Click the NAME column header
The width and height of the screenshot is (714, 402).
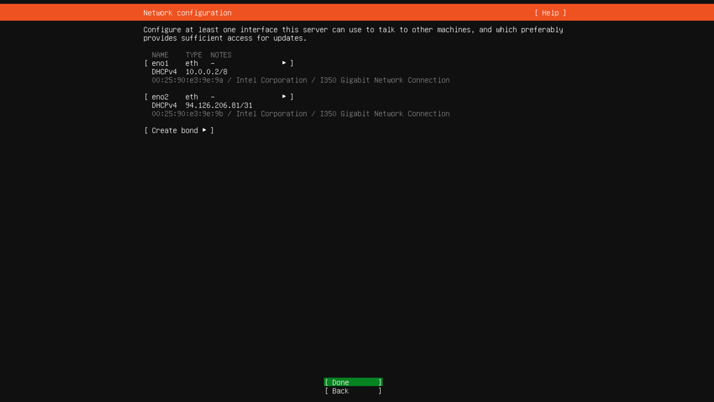(160, 55)
